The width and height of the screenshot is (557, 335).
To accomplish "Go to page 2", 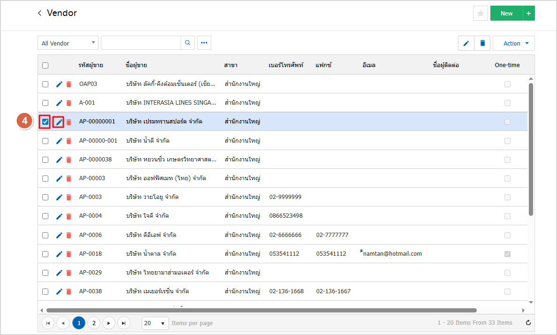I will pyautogui.click(x=94, y=323).
